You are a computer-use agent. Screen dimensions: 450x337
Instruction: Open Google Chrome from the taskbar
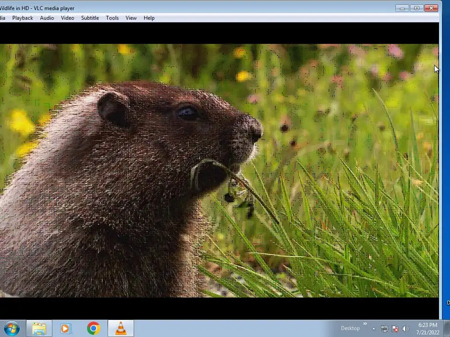(93, 328)
